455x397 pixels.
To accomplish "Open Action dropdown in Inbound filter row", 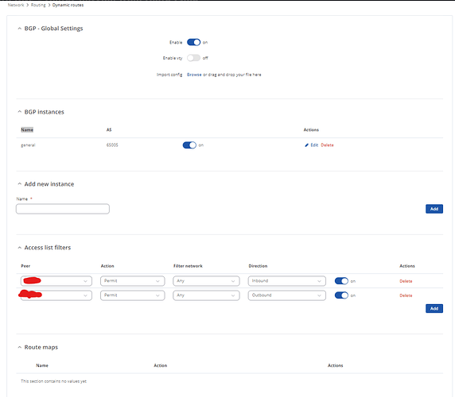I will pyautogui.click(x=133, y=281).
